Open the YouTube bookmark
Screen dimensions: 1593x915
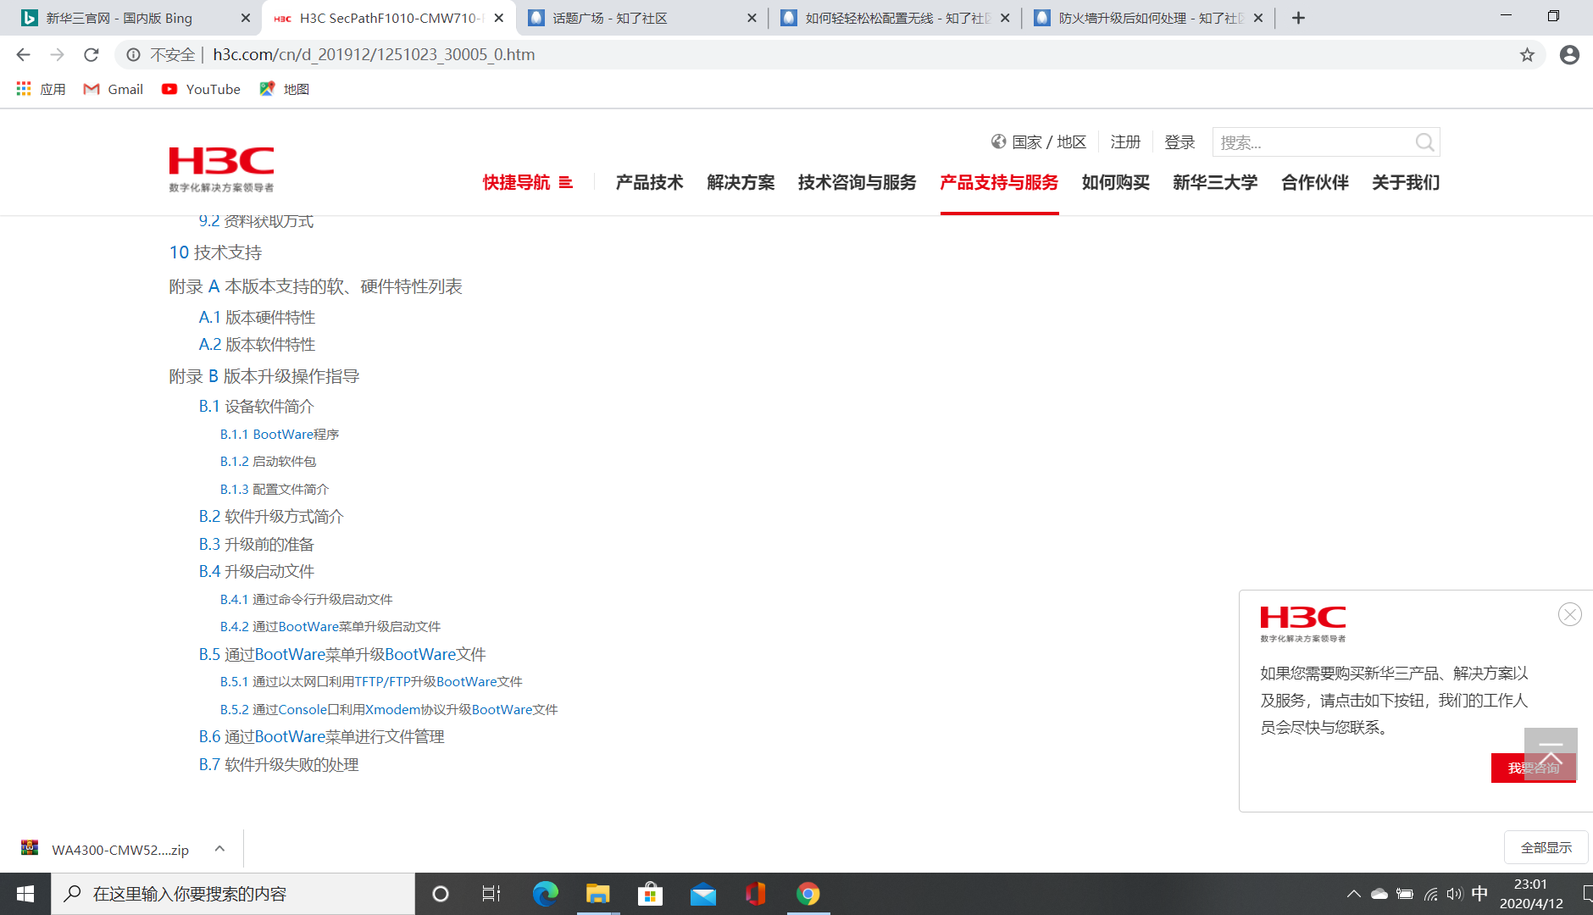(x=201, y=89)
